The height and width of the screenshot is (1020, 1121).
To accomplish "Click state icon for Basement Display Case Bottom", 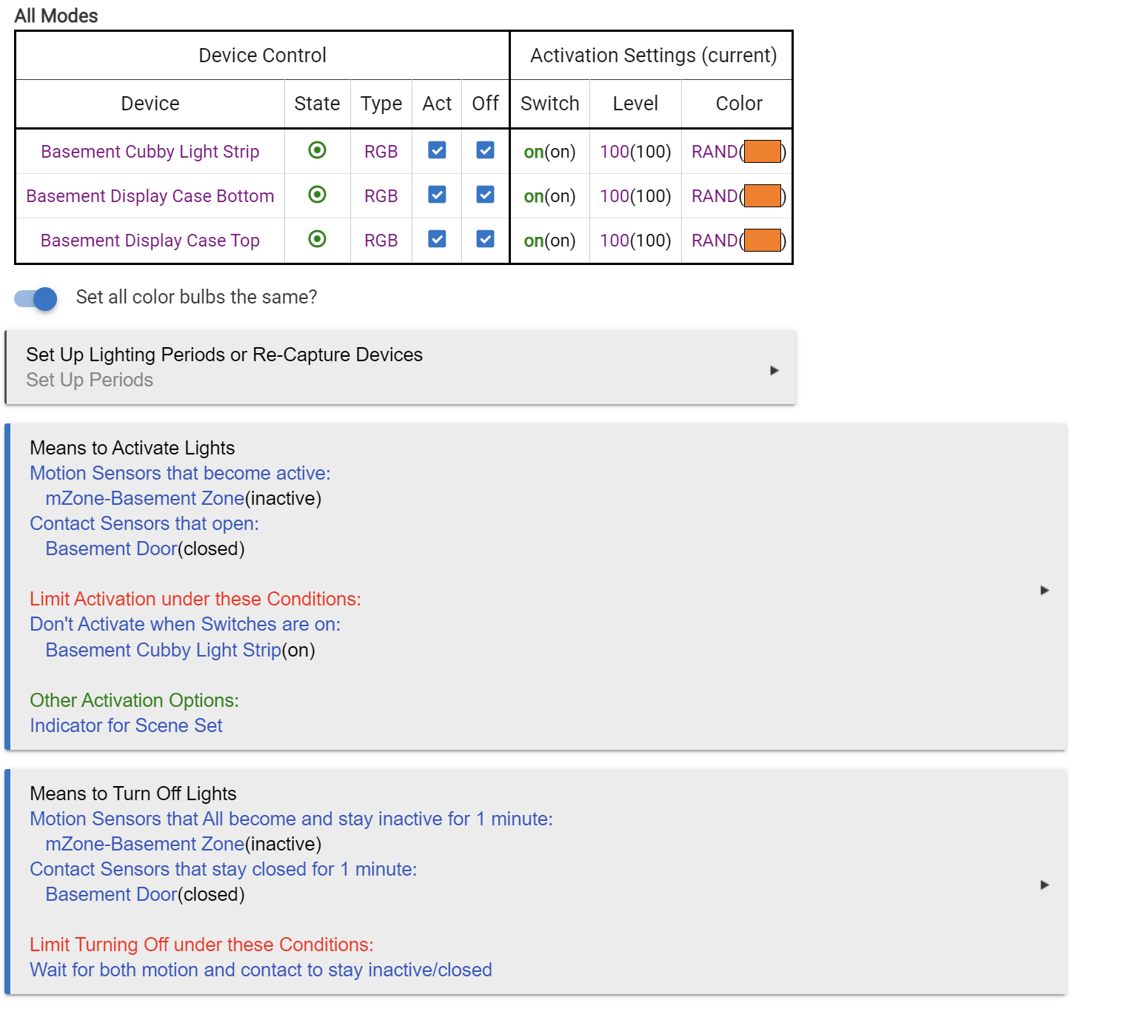I will click(x=317, y=195).
